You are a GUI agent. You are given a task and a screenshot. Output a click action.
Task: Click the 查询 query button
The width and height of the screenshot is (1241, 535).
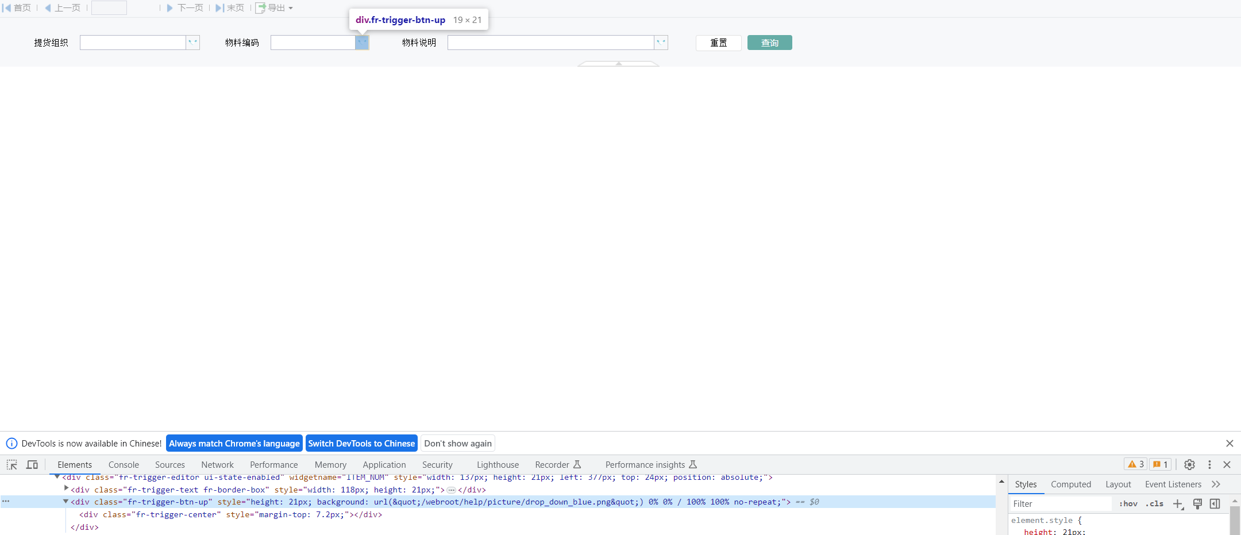coord(769,43)
